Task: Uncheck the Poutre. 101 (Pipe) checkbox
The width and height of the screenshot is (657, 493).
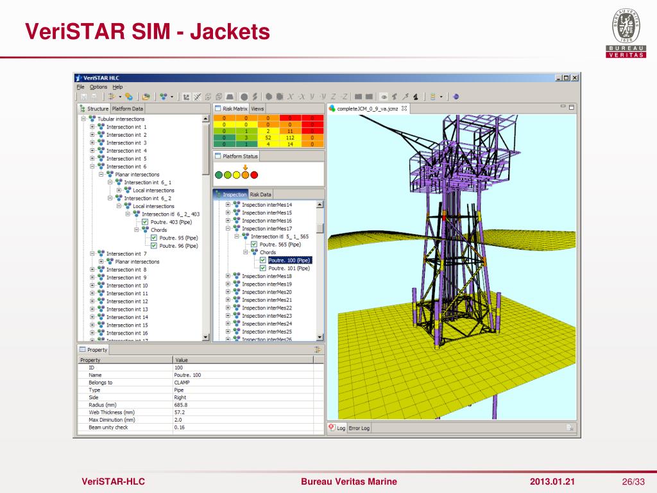Action: pos(262,268)
